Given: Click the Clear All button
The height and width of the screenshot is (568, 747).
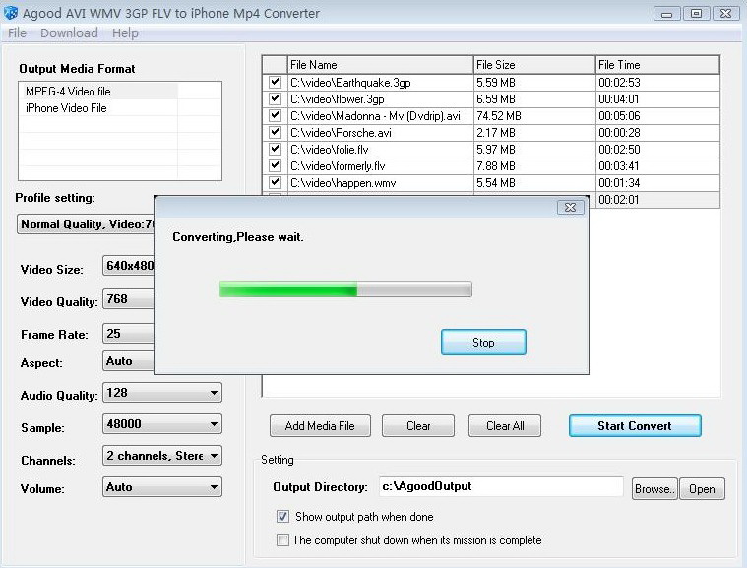Looking at the screenshot, I should [505, 426].
